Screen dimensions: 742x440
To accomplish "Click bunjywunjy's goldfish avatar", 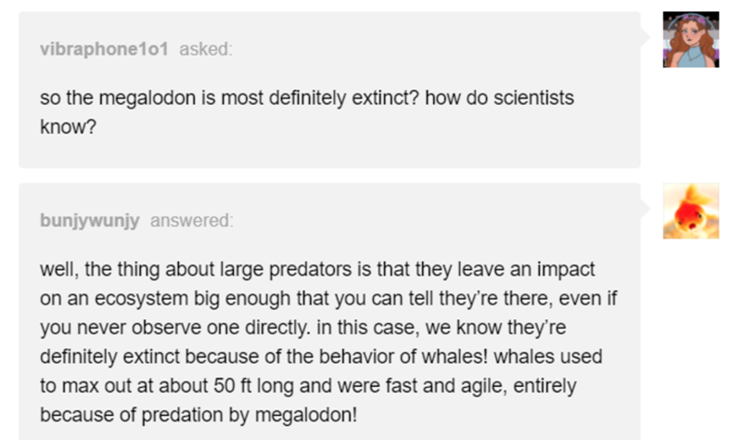I will (691, 211).
